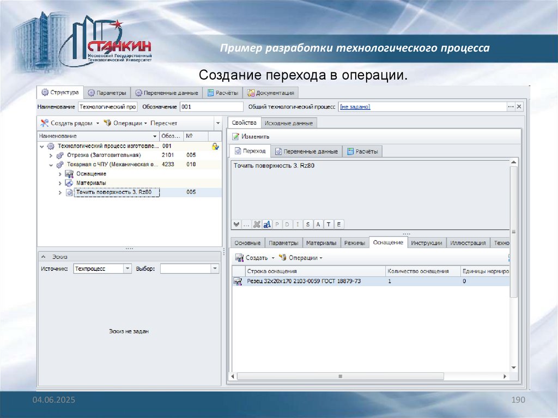Click the [не задано] link
Image resolution: width=558 pixels, height=418 pixels.
tap(355, 107)
